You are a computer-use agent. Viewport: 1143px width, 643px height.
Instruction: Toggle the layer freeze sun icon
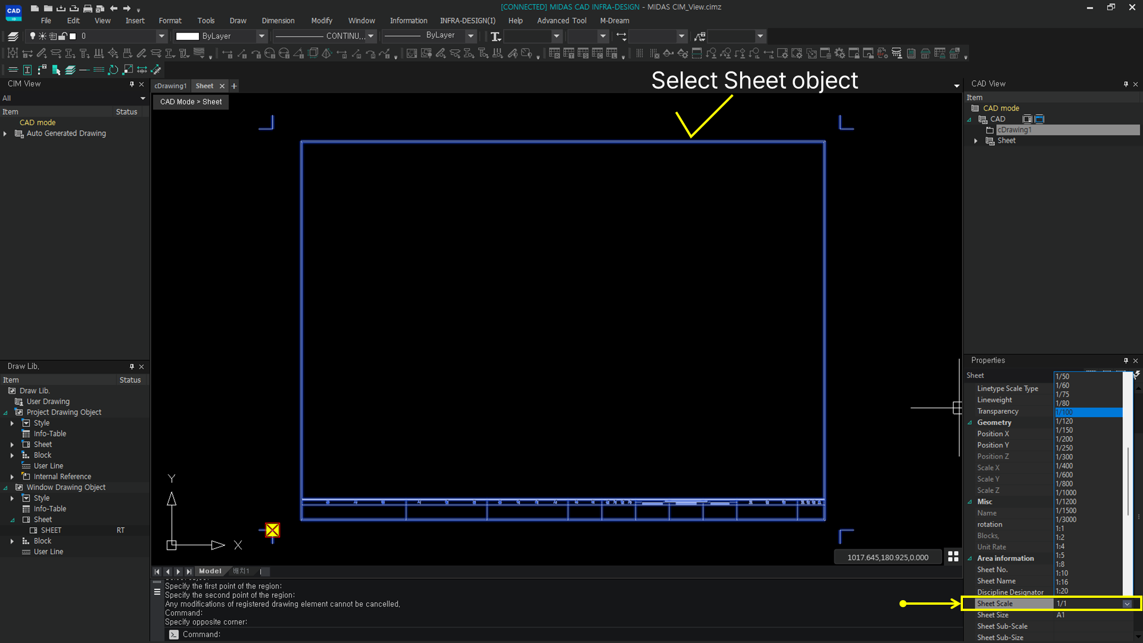pyautogui.click(x=42, y=36)
